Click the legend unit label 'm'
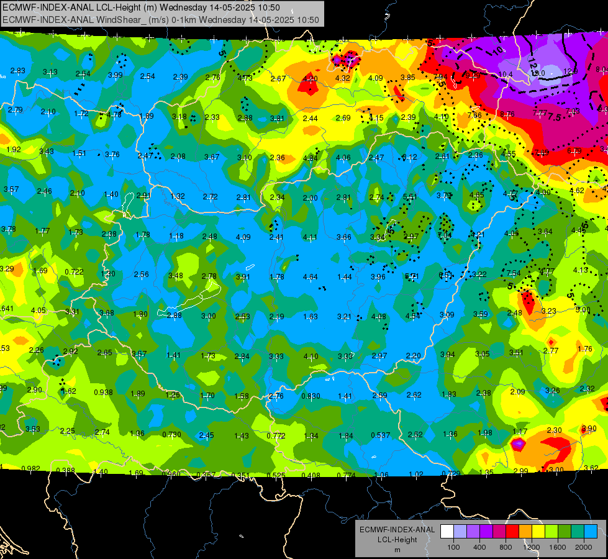 coord(397,550)
